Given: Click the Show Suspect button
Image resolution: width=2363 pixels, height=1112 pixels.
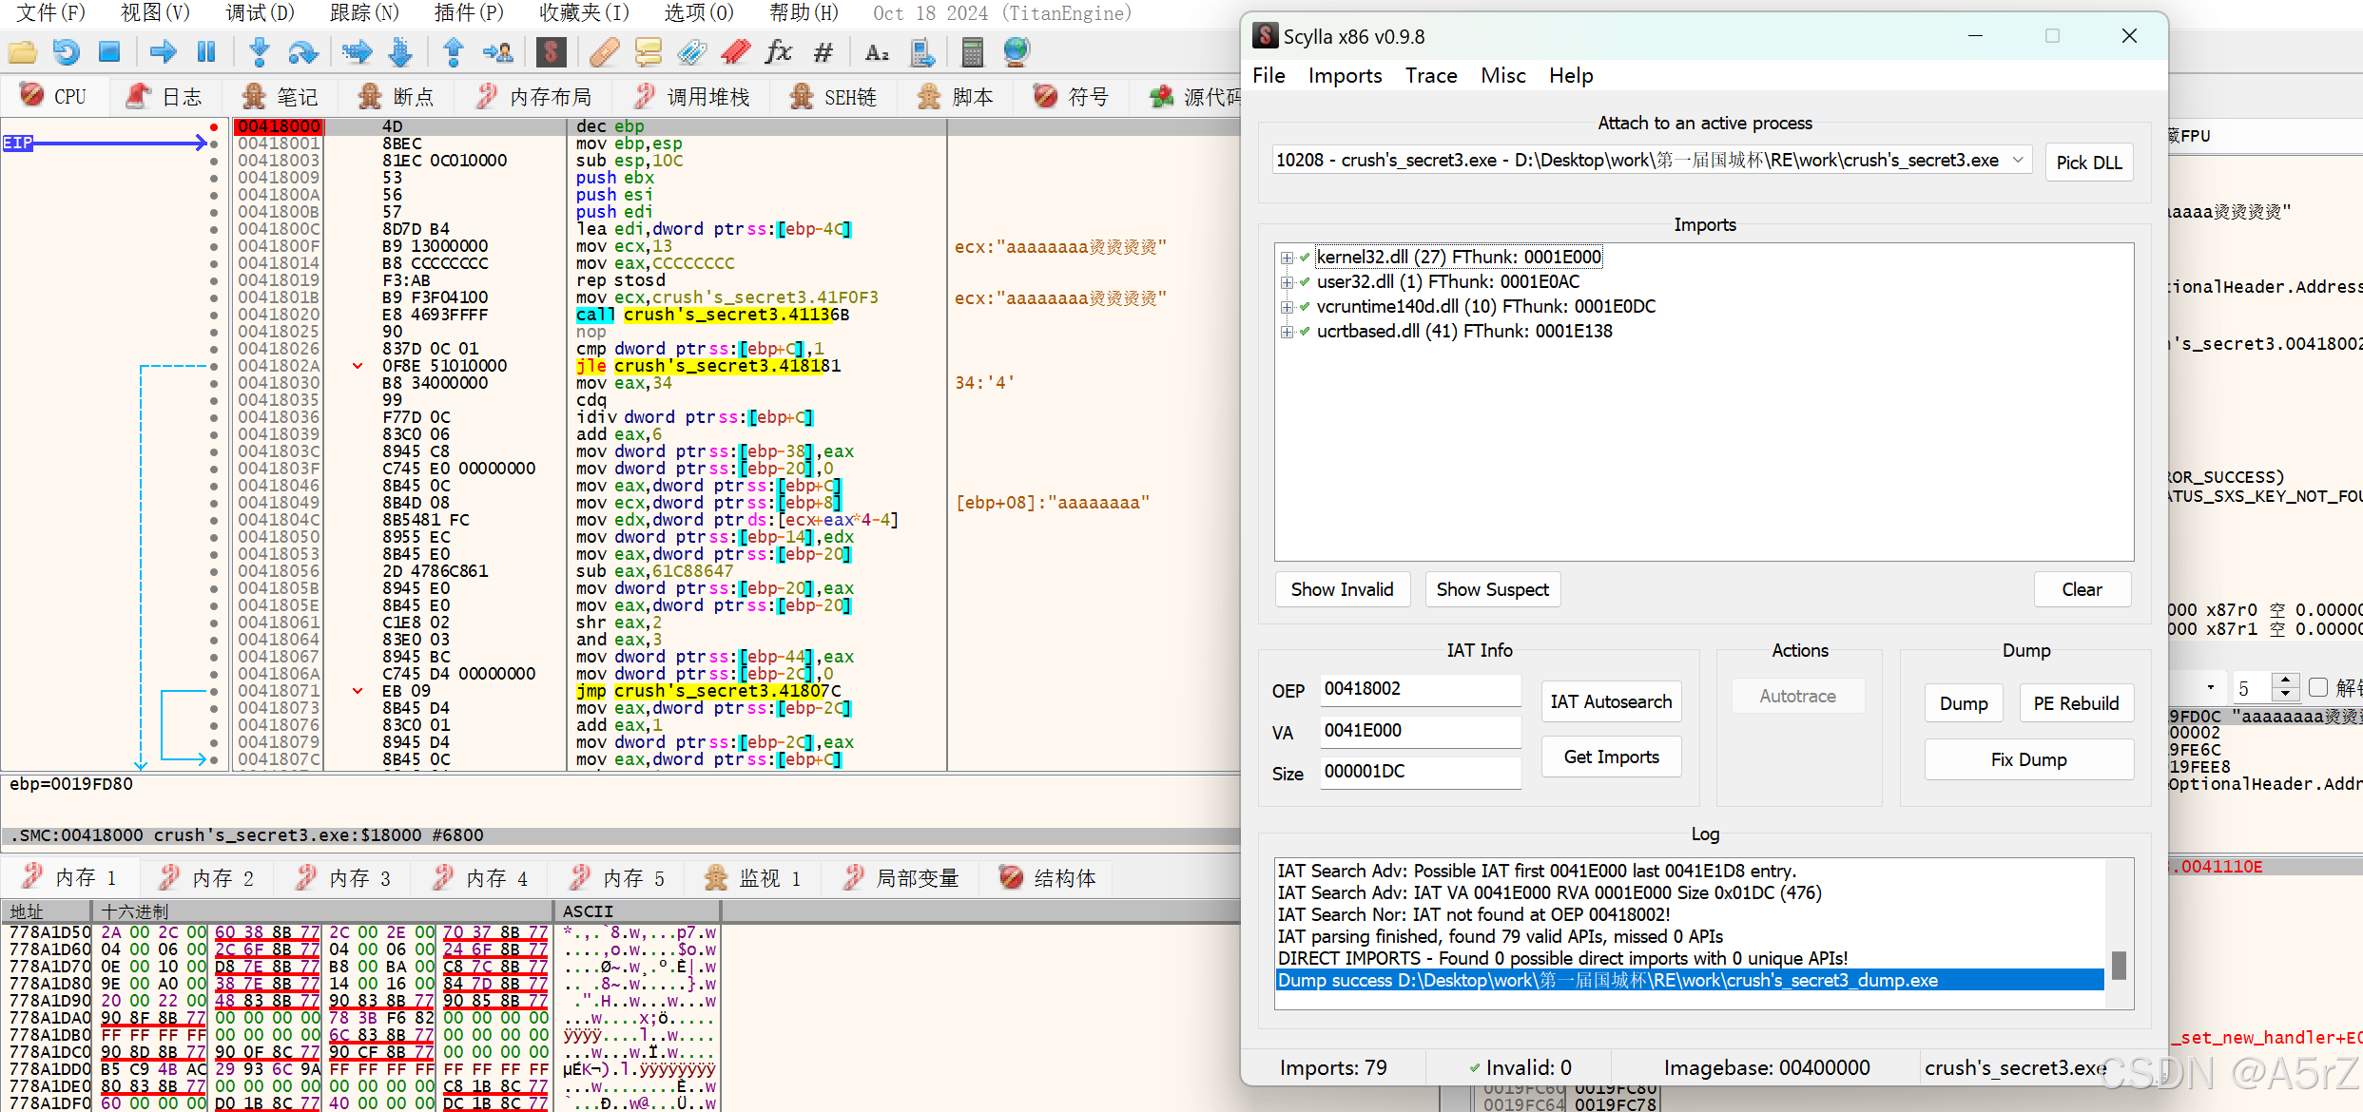Looking at the screenshot, I should tap(1492, 589).
